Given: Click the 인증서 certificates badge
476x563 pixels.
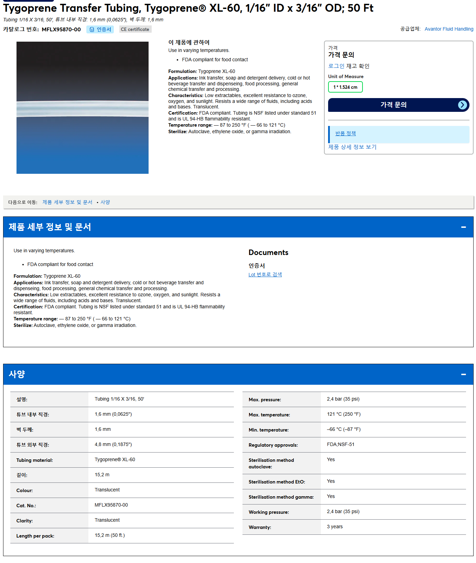Looking at the screenshot, I should (100, 30).
